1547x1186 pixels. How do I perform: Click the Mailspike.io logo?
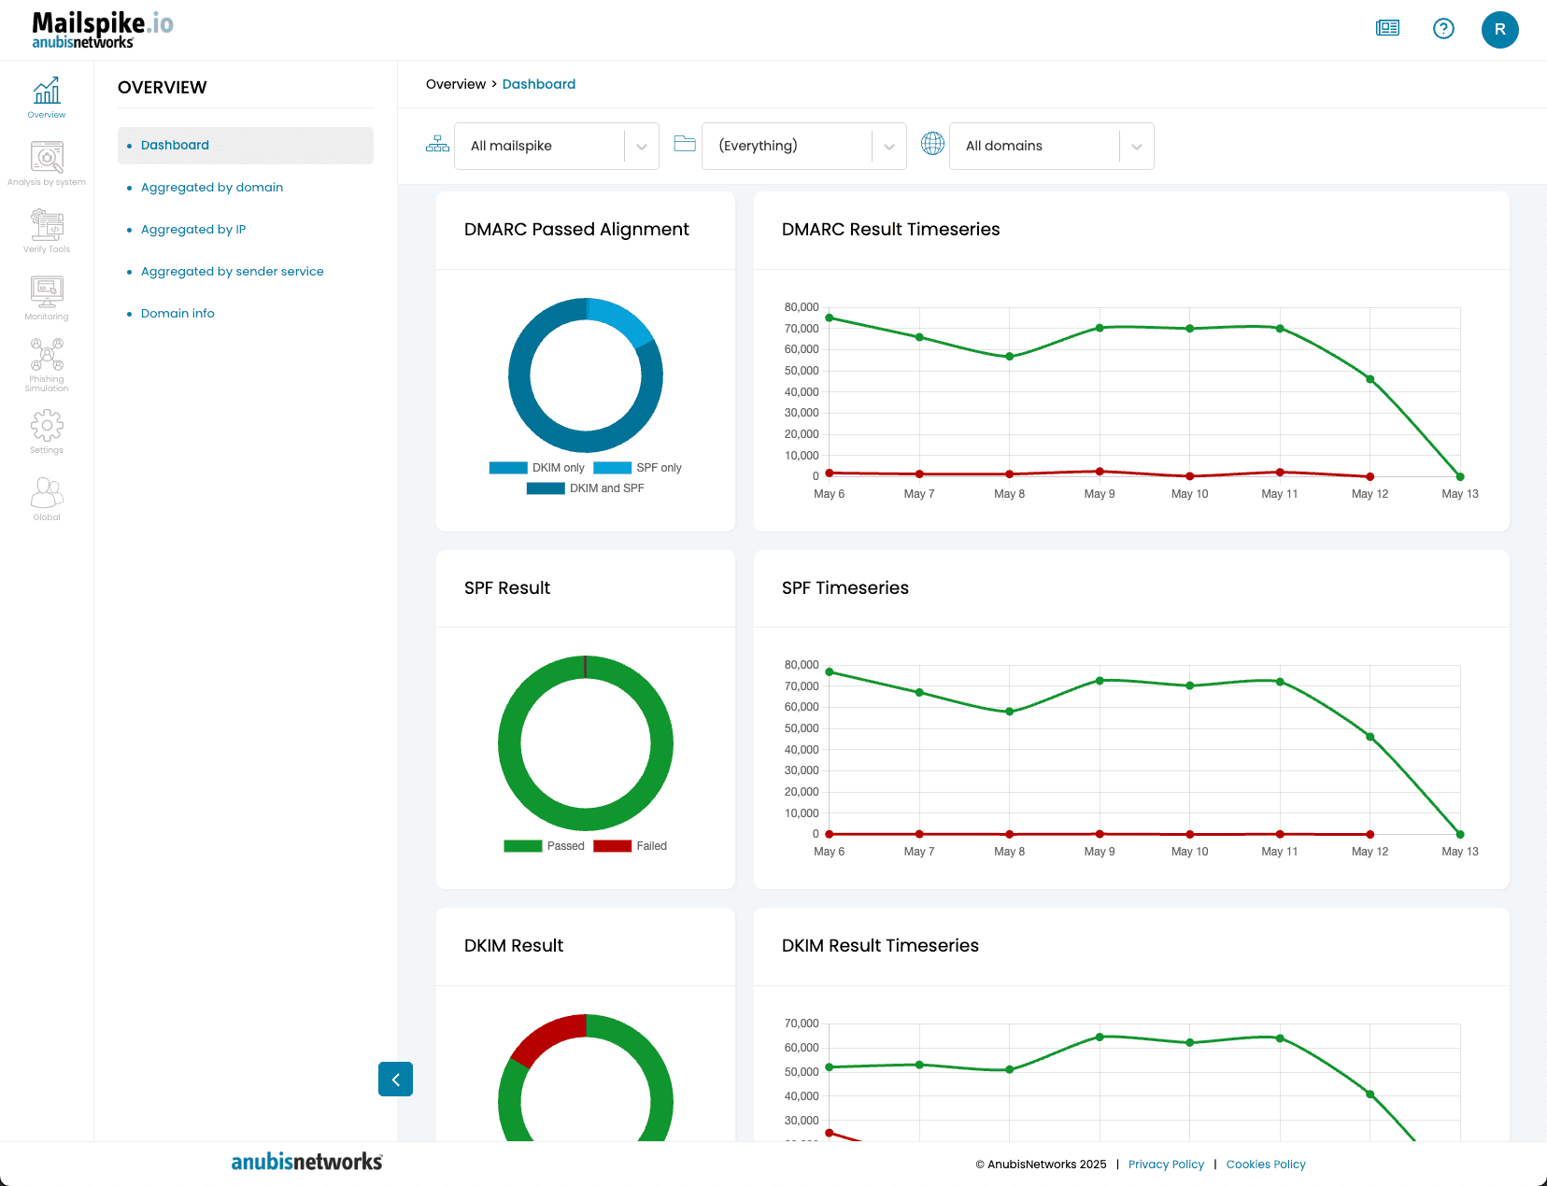coord(103,30)
